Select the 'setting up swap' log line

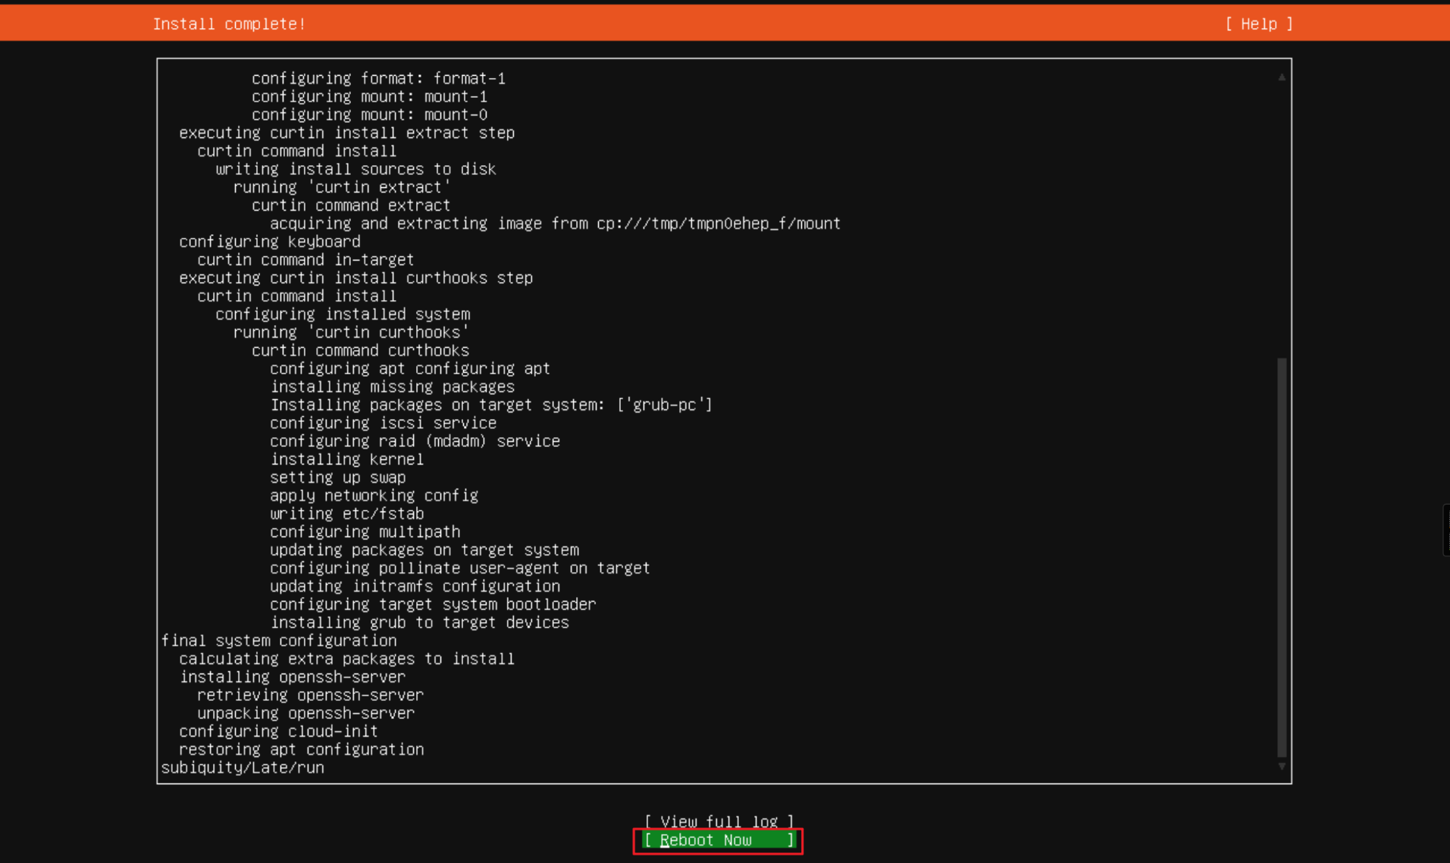(337, 477)
